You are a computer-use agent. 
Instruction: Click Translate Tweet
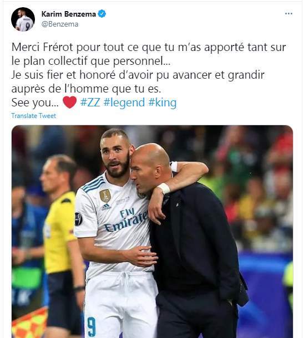tap(34, 116)
